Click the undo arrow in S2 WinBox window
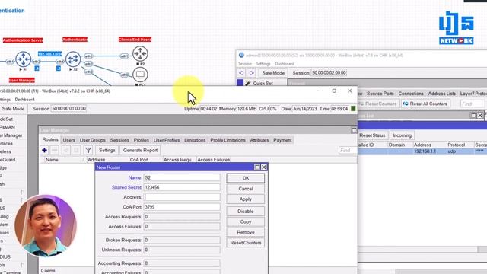 click(241, 73)
